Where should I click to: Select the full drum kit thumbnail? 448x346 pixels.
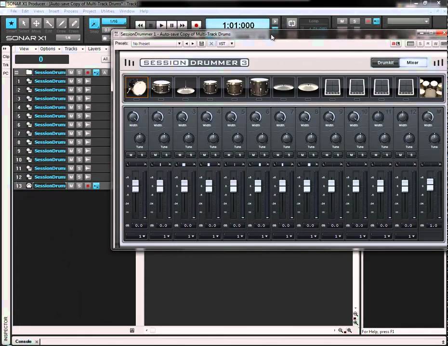(431, 87)
